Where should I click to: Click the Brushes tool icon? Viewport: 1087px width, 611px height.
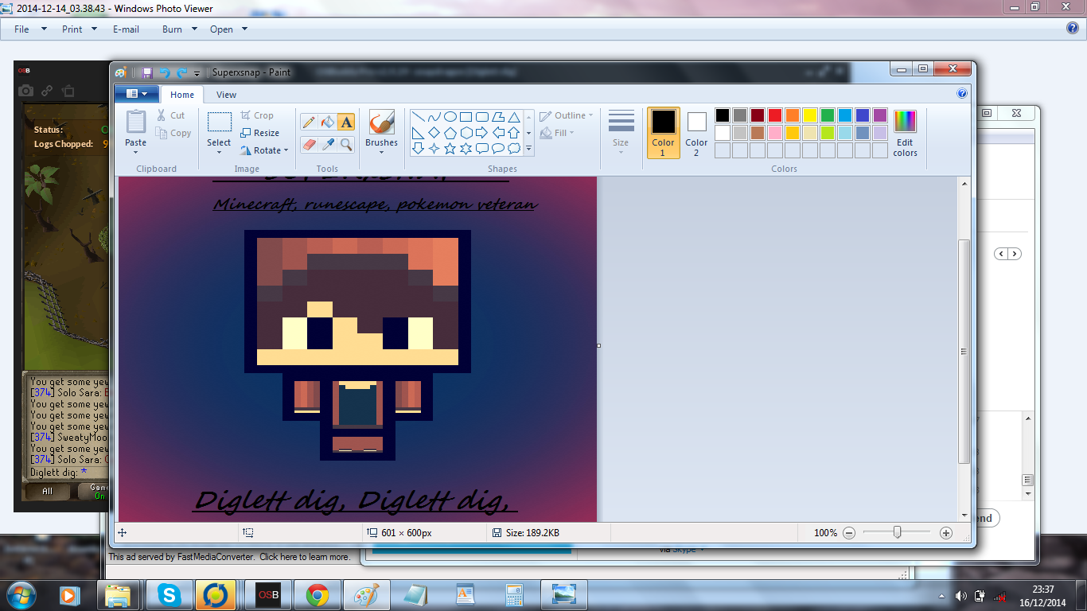pyautogui.click(x=382, y=123)
